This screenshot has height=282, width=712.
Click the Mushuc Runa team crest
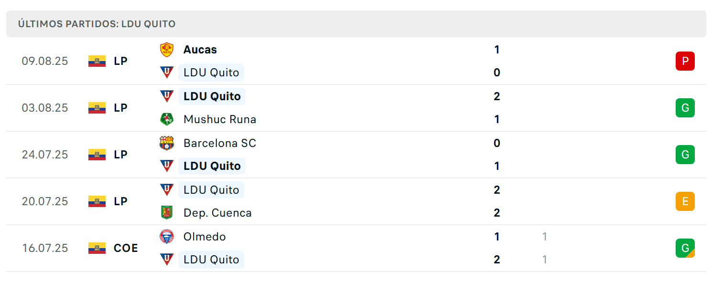(x=167, y=119)
